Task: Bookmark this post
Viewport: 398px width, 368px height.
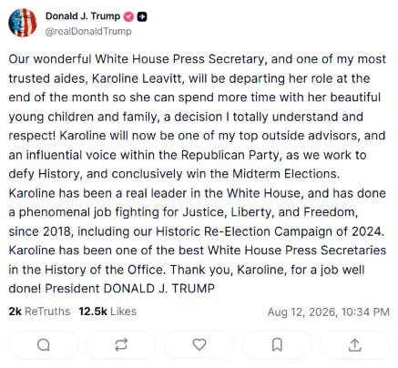Action: pyautogui.click(x=277, y=345)
